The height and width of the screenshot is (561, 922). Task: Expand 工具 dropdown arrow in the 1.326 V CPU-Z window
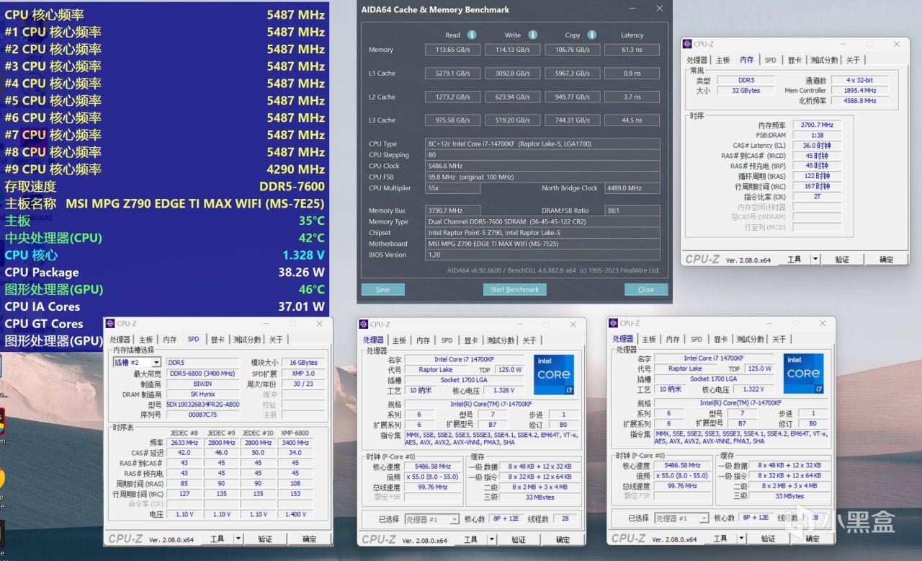[x=491, y=539]
